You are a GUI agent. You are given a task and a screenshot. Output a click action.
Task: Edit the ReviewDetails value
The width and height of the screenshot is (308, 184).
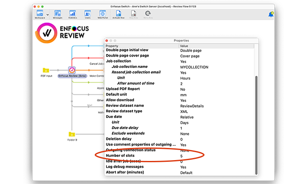tap(192, 106)
